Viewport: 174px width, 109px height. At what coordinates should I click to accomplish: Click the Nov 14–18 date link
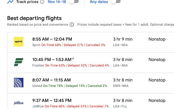point(56,2)
